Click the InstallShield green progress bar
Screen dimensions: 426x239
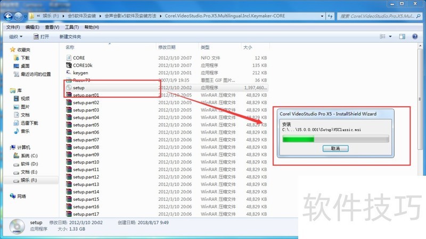(x=335, y=139)
